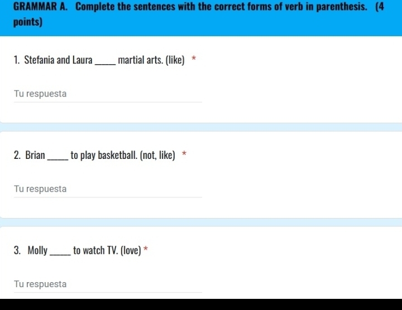
Task: Click the number '2.' of the Brian question
Action: tap(18, 155)
